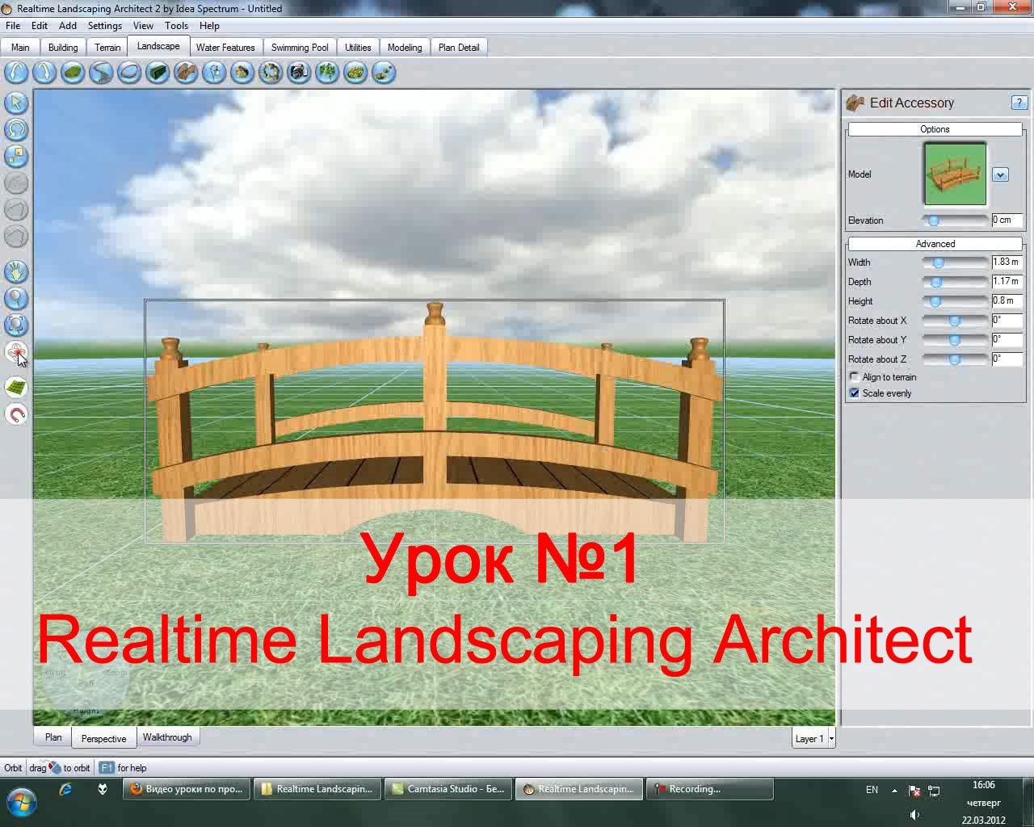Screen dimensions: 1034x827
Task: Select the single rock tool icon
Action: (x=242, y=73)
